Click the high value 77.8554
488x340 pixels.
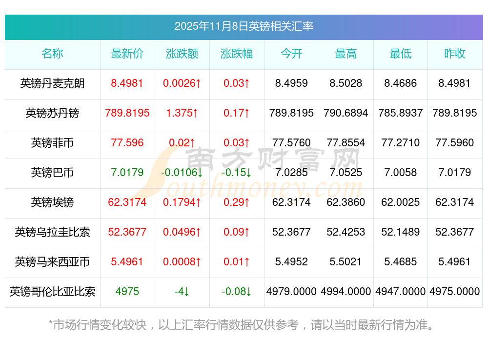[x=346, y=143]
